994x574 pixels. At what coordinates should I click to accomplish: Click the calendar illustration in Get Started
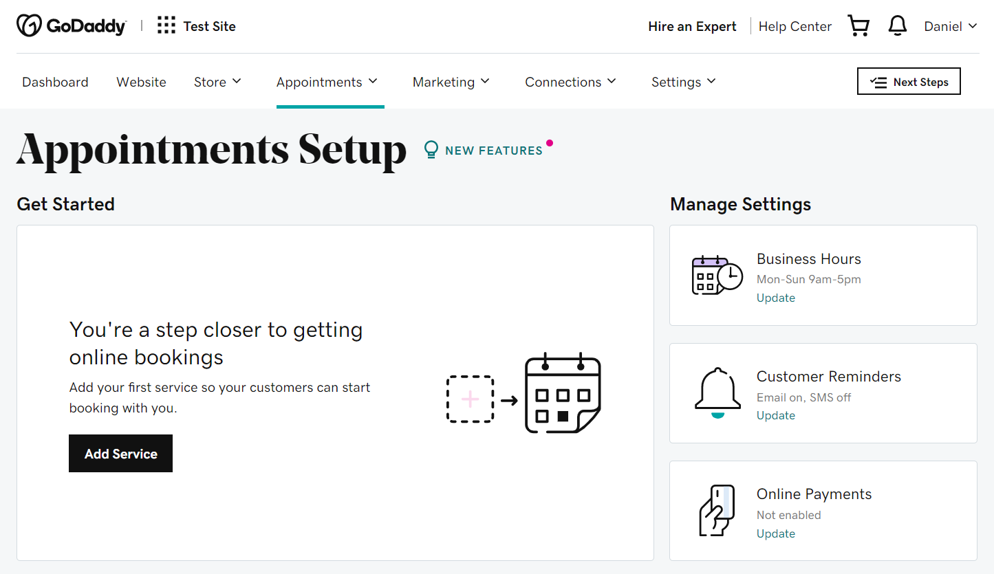coord(563,393)
